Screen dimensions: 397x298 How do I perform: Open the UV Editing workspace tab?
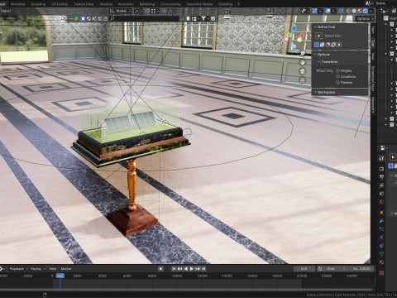click(x=60, y=4)
